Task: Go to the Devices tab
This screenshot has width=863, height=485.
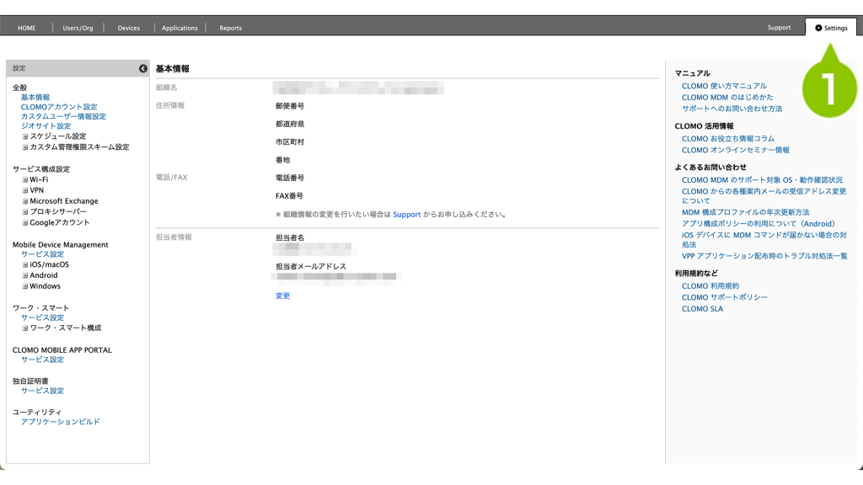Action: 129,28
